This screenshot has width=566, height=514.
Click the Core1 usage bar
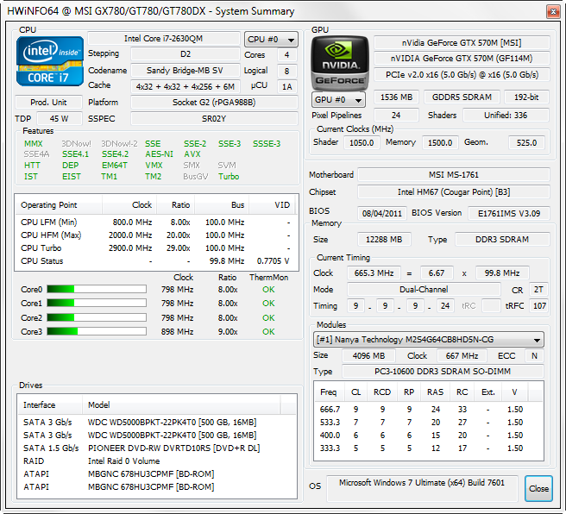pyautogui.click(x=97, y=303)
